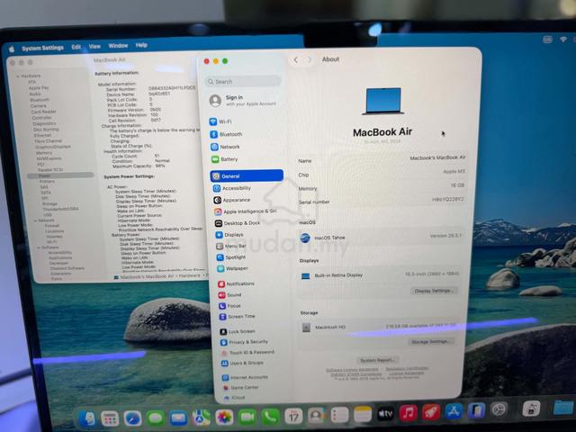The image size is (576, 432).
Task: Collapse the Software tree in System Information
Action: (x=38, y=247)
